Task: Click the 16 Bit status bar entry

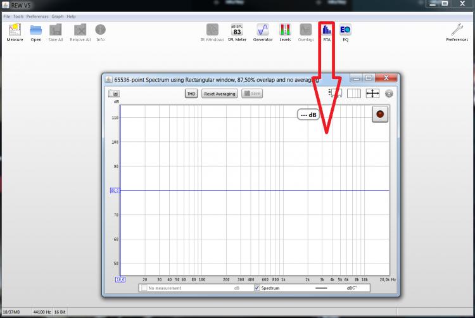Action: coord(60,312)
